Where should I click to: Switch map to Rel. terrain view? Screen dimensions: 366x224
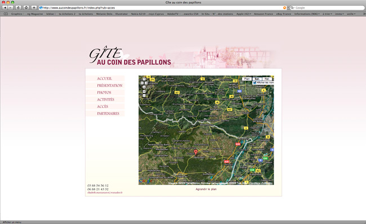coord(267,79)
